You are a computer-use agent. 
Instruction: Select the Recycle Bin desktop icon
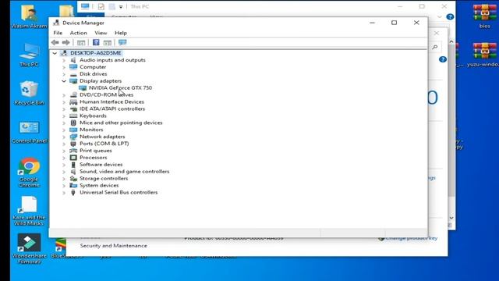29,93
